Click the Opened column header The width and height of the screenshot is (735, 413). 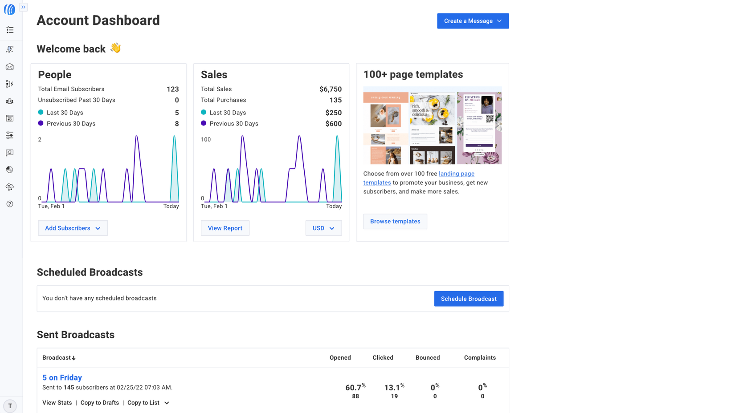(x=340, y=358)
